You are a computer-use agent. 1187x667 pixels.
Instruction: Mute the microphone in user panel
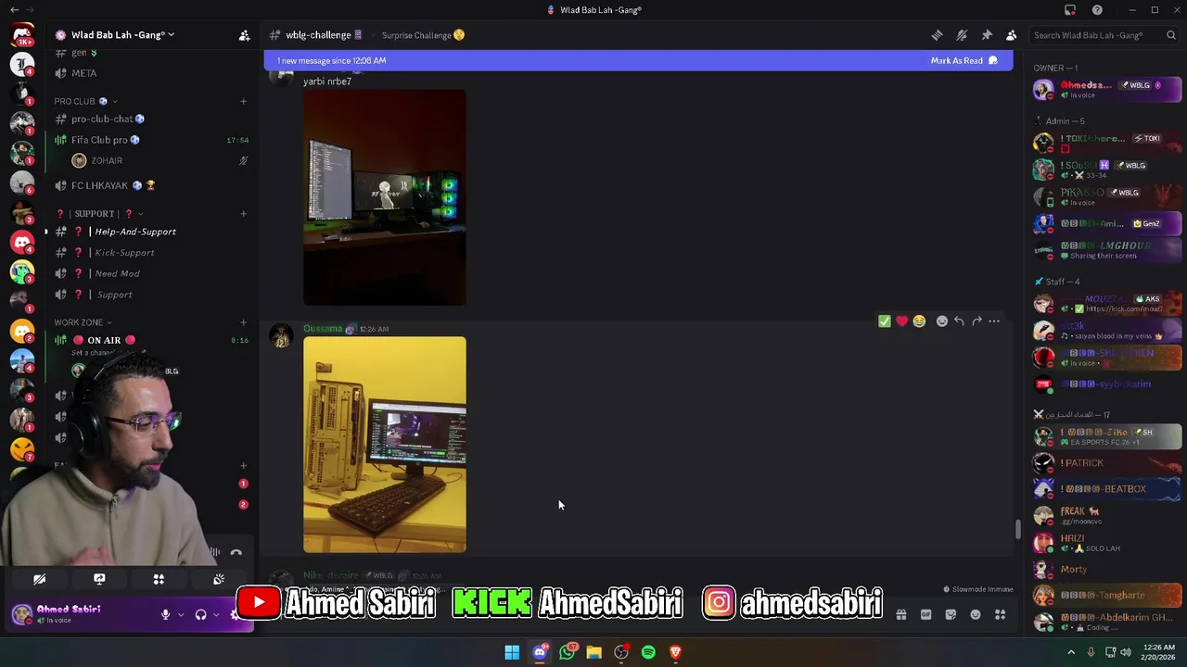pos(166,614)
